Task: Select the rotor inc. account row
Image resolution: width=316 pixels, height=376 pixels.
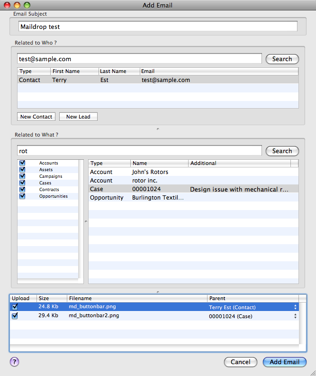Action: pos(193,180)
